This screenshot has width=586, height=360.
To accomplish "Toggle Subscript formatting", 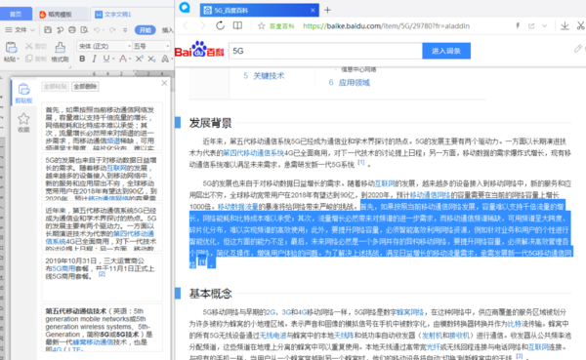I will 151,59.
